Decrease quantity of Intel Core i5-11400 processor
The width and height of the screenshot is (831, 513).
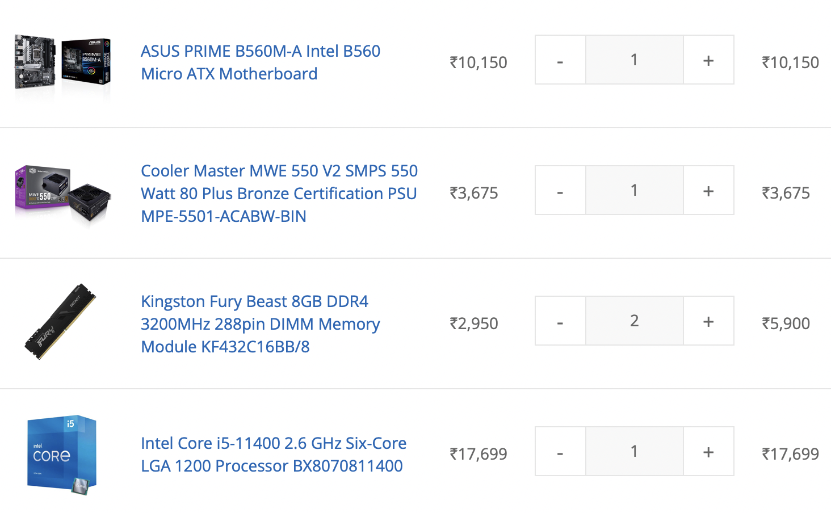(x=560, y=452)
